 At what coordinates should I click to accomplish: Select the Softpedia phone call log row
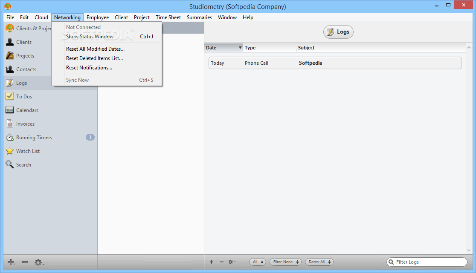point(335,63)
